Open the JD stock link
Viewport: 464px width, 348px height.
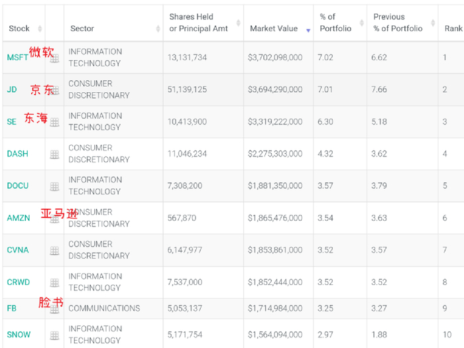(12, 89)
